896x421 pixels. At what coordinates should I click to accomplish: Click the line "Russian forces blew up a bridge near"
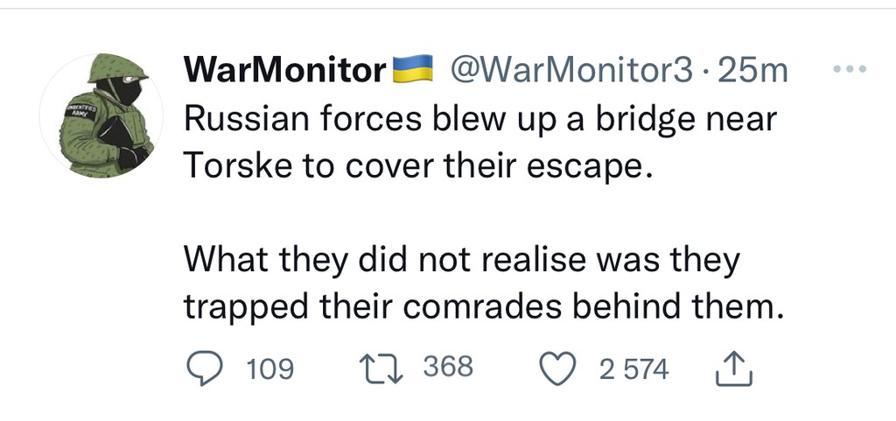click(x=479, y=120)
